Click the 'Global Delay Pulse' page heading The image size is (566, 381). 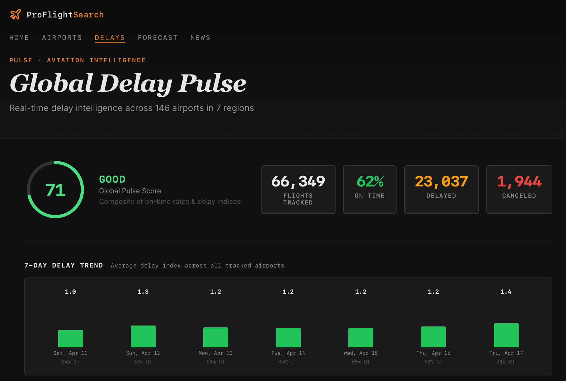pyautogui.click(x=128, y=84)
